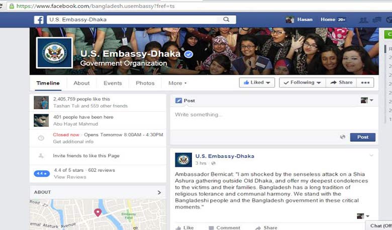Click the Facebook logo icon

[x=39, y=20]
